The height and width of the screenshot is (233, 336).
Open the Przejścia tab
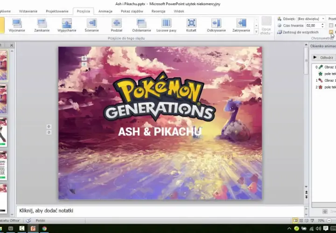[x=84, y=11]
